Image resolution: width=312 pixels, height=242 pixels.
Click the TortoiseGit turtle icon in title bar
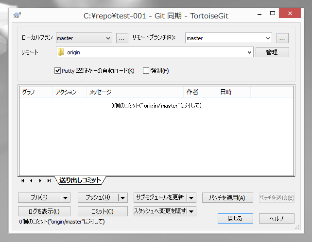pos(17,15)
